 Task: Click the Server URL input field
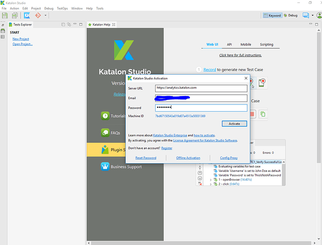[x=201, y=88]
